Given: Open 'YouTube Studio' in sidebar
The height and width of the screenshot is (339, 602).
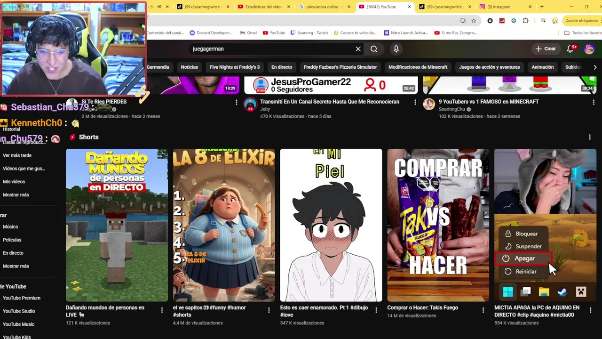Looking at the screenshot, I should [x=19, y=311].
